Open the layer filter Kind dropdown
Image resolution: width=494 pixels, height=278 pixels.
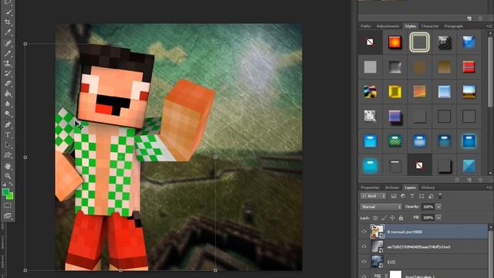(x=374, y=196)
